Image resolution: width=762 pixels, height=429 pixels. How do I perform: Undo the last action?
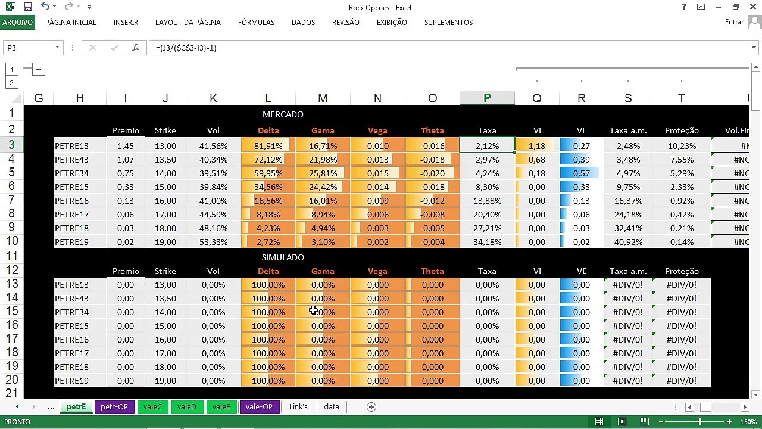click(x=45, y=7)
